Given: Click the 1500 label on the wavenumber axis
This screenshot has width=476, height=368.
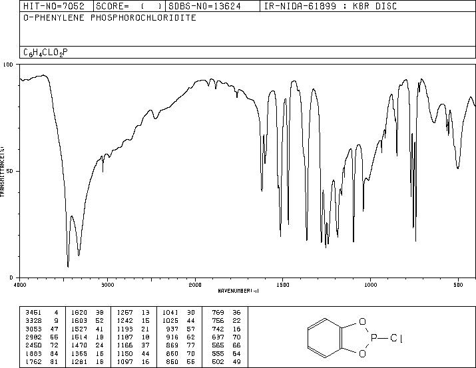Looking at the screenshot, I should pyautogui.click(x=283, y=285).
